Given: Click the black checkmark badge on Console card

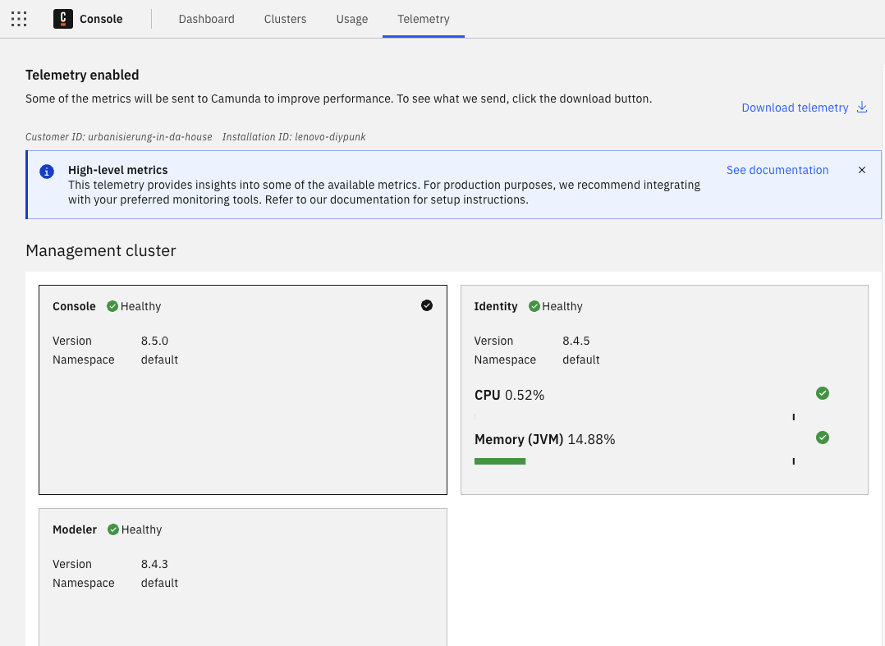Looking at the screenshot, I should tap(427, 305).
